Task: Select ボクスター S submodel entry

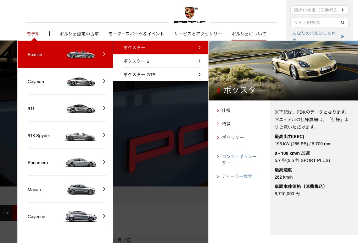Action: click(161, 61)
